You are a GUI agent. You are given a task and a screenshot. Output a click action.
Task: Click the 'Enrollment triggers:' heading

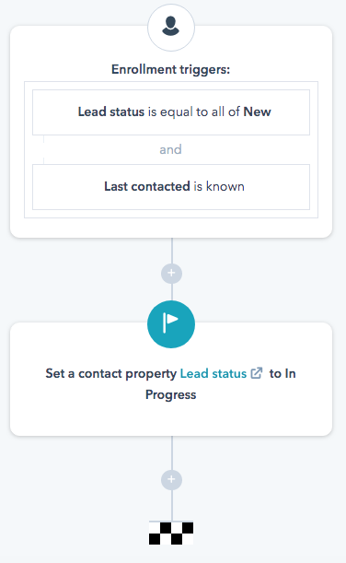(x=170, y=69)
